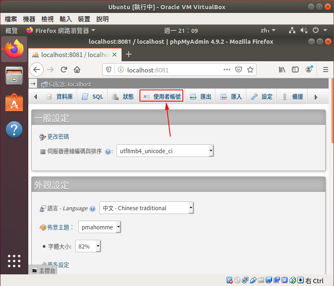Viewport: 334px width, 286px height.
Task: Open the Firefox 網路瀏覽器 app menu
Action: click(61, 31)
